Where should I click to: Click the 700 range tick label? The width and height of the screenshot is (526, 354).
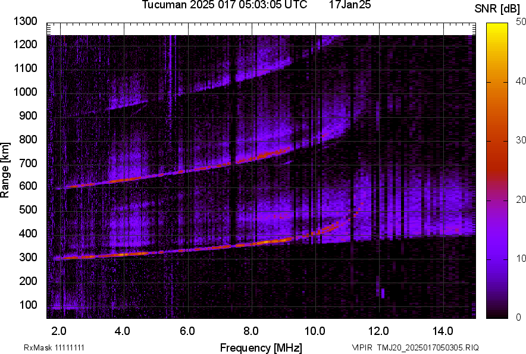pyautogui.click(x=29, y=163)
